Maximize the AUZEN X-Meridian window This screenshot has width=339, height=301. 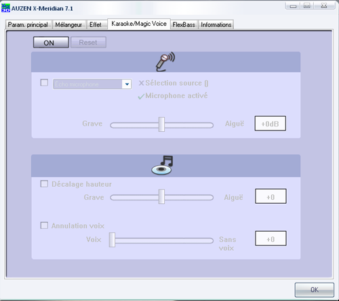click(306, 6)
